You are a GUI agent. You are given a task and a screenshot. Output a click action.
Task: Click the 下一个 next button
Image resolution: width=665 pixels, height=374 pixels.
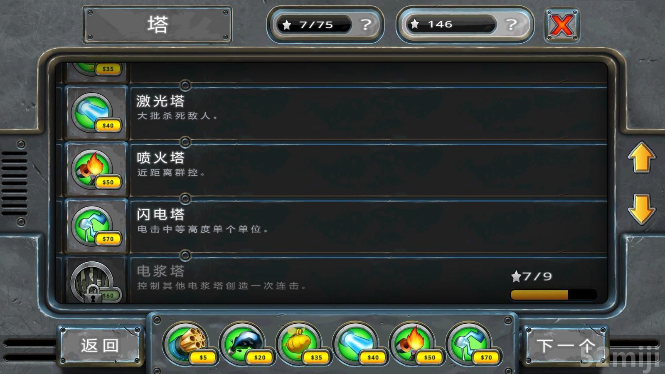coord(565,346)
